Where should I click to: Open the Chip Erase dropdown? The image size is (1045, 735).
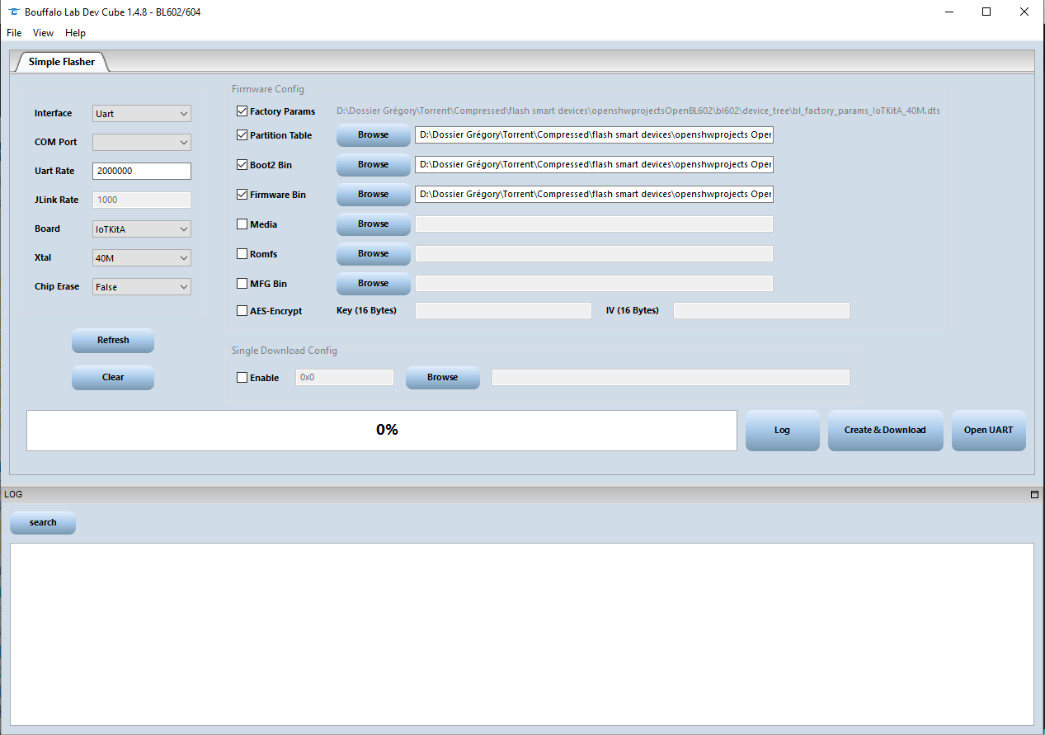[142, 287]
